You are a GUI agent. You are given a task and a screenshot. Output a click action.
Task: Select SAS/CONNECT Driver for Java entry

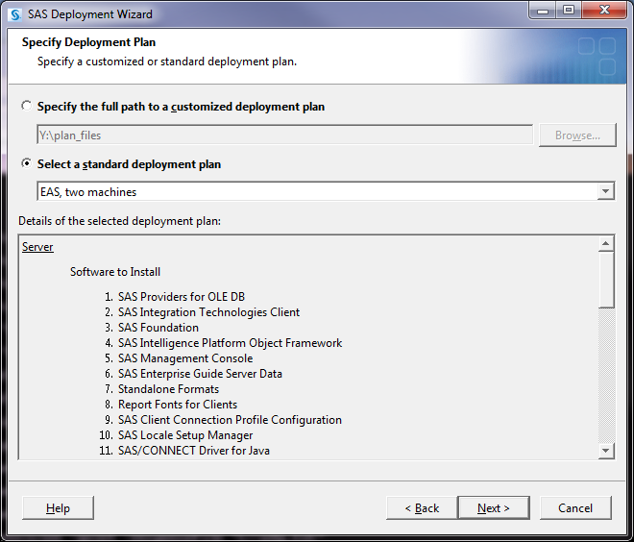[194, 451]
